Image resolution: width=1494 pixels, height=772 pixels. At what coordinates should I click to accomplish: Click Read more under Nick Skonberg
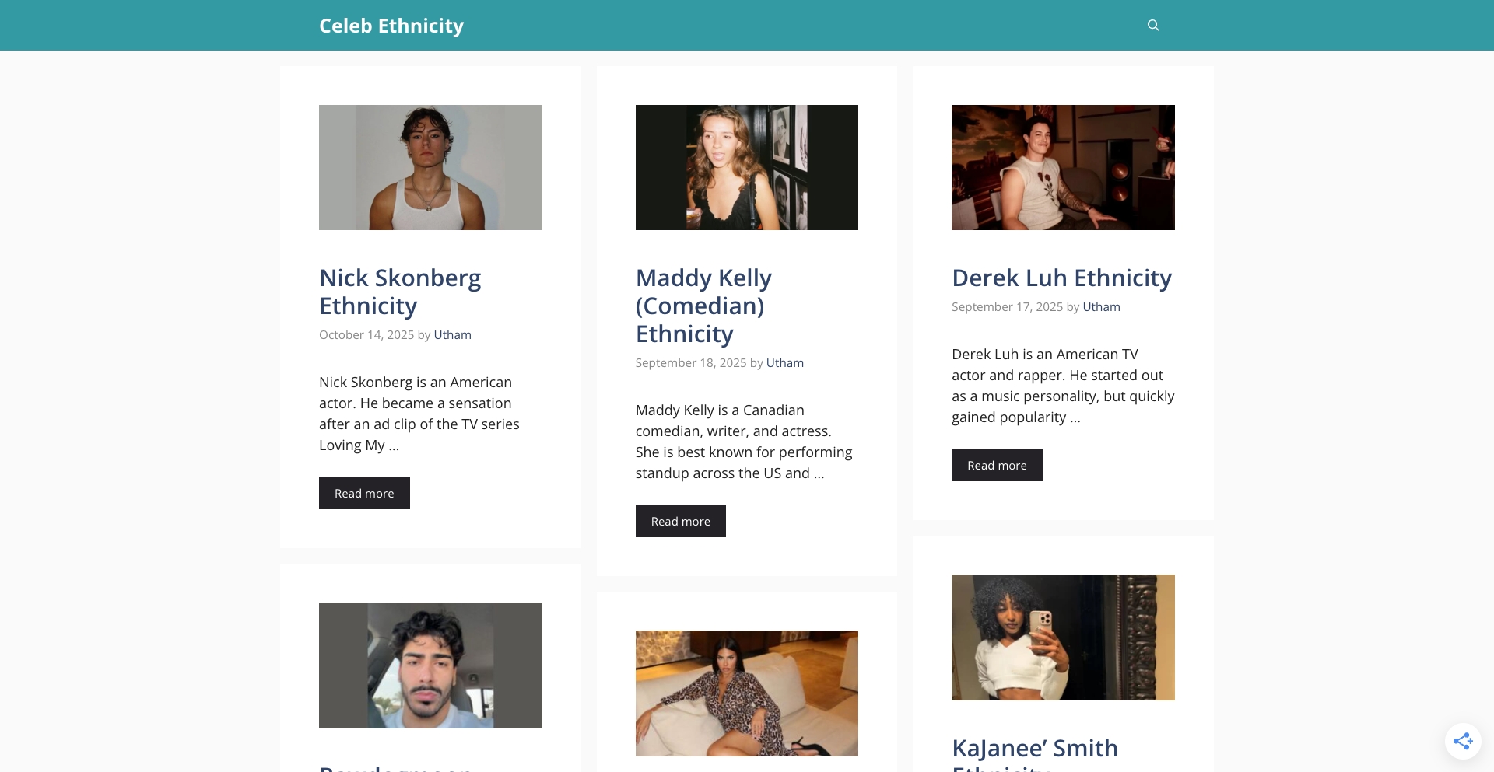click(x=364, y=493)
